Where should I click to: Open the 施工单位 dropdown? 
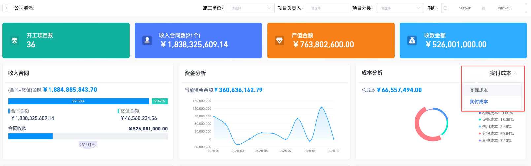pyautogui.click(x=250, y=8)
